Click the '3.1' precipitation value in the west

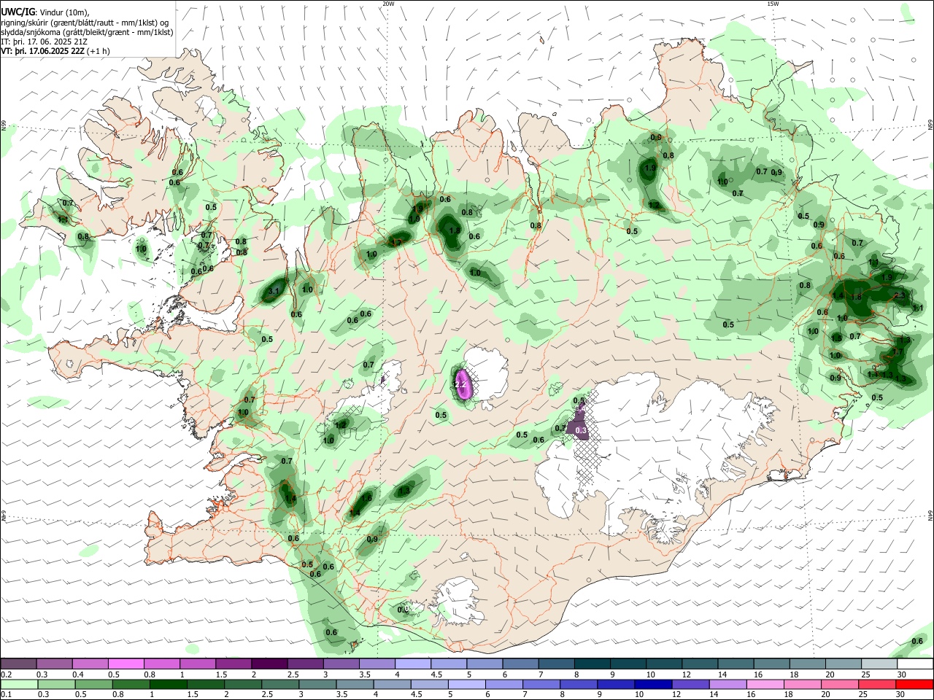coord(274,291)
